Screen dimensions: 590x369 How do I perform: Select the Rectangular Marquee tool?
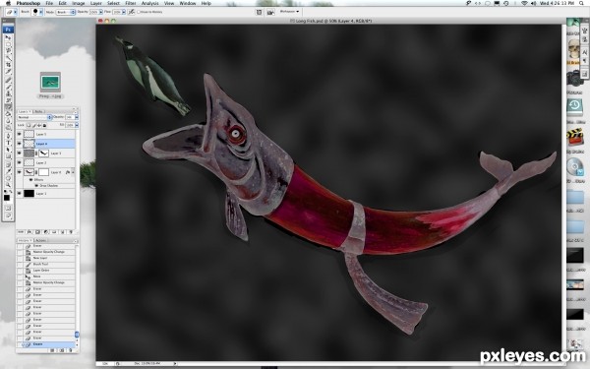click(x=8, y=44)
